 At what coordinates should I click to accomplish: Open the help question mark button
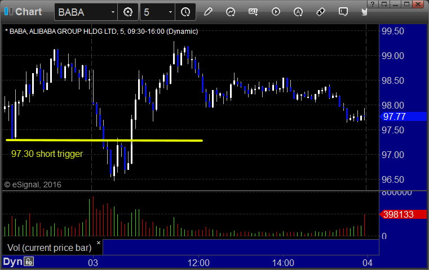point(373,4)
